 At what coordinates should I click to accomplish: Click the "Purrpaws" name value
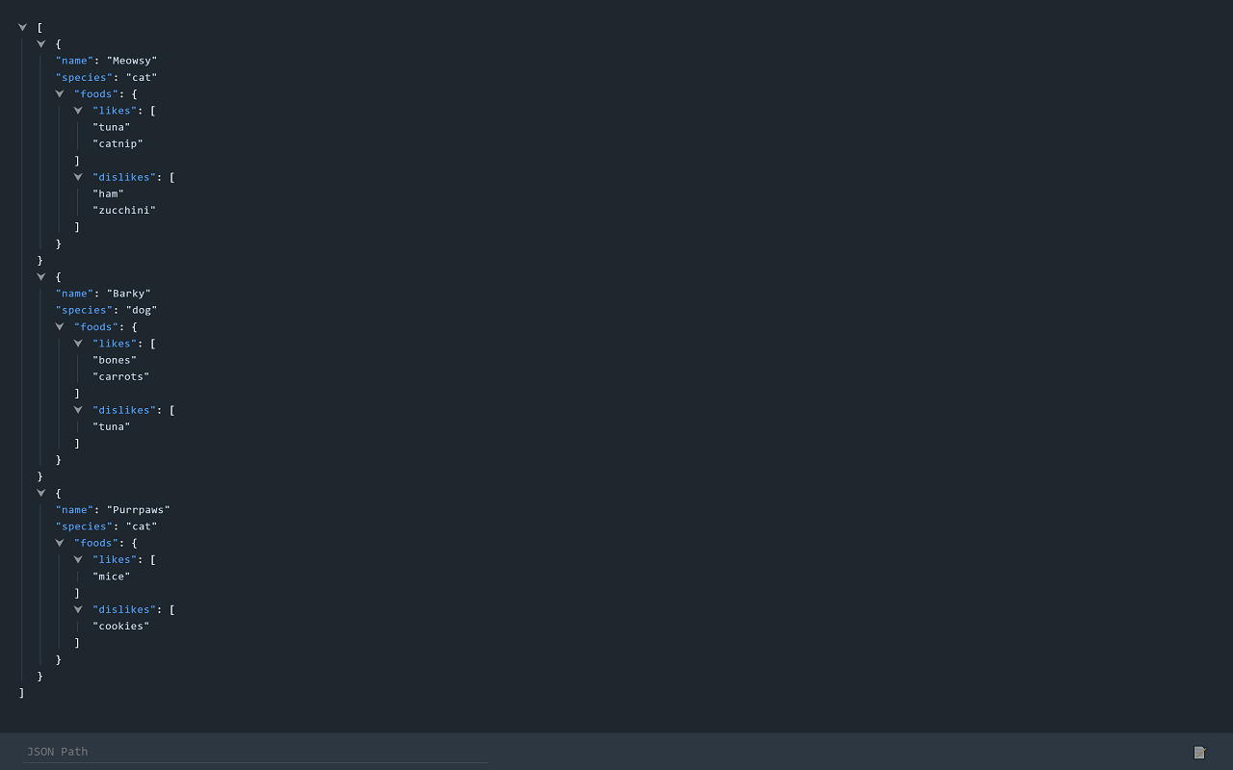(139, 510)
